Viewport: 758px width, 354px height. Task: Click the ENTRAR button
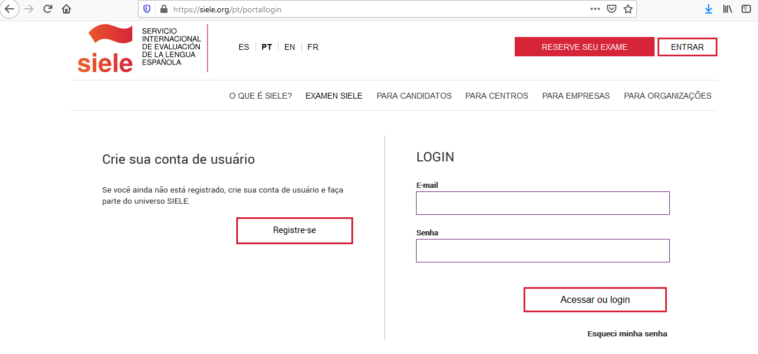point(687,47)
